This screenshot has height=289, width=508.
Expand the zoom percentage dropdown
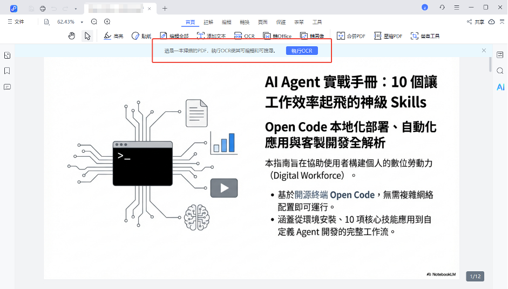[x=82, y=22]
